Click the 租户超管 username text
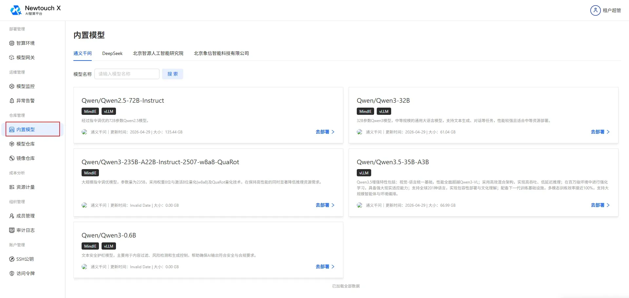The width and height of the screenshot is (629, 298). click(612, 10)
